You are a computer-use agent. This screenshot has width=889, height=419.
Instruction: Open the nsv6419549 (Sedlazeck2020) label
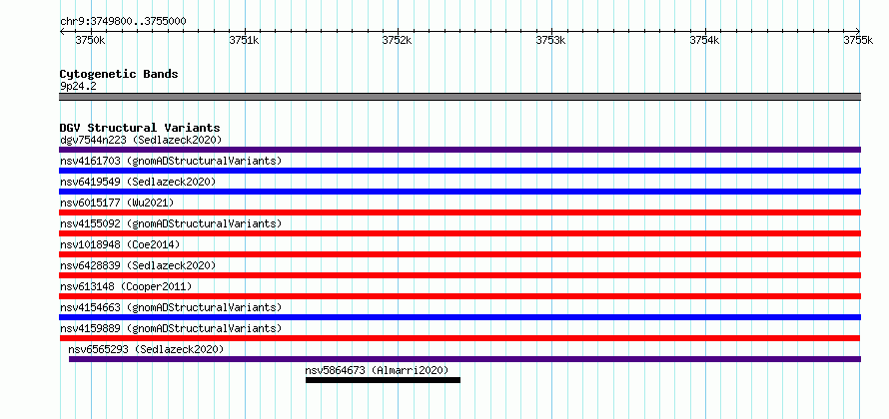(x=138, y=182)
